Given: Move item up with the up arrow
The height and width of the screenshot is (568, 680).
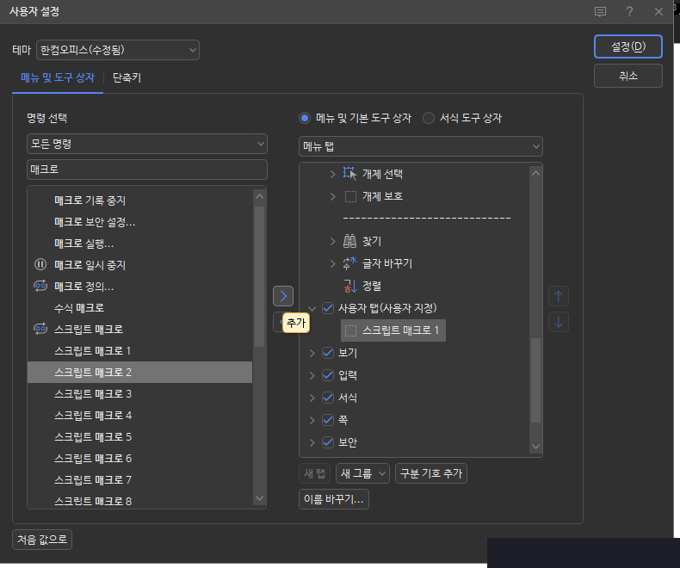Looking at the screenshot, I should pos(558,297).
